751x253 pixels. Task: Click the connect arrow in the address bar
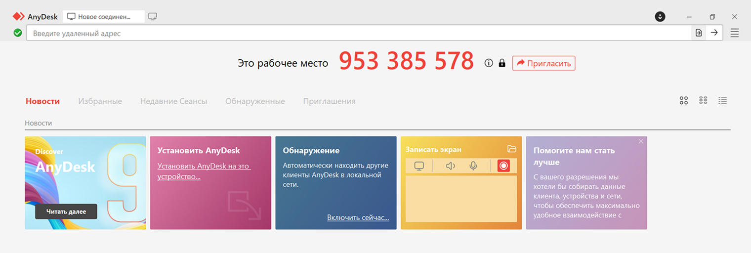(714, 33)
